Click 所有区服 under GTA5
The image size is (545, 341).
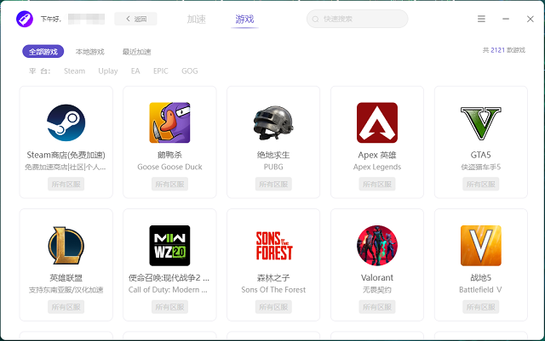coord(480,184)
